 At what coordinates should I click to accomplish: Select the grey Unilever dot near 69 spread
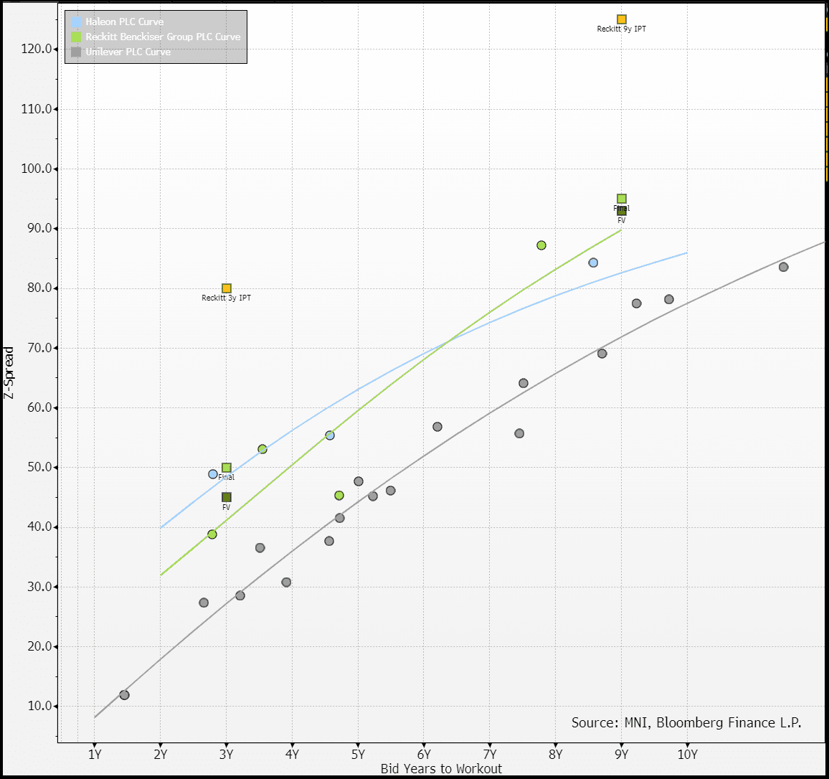pyautogui.click(x=602, y=353)
